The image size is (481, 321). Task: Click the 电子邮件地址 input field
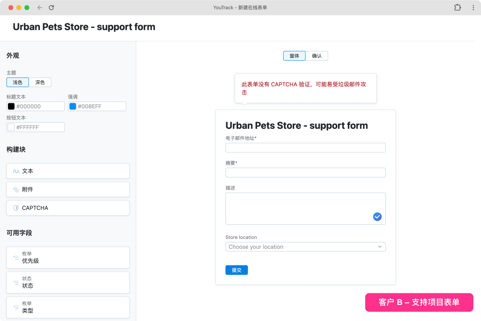tap(305, 148)
